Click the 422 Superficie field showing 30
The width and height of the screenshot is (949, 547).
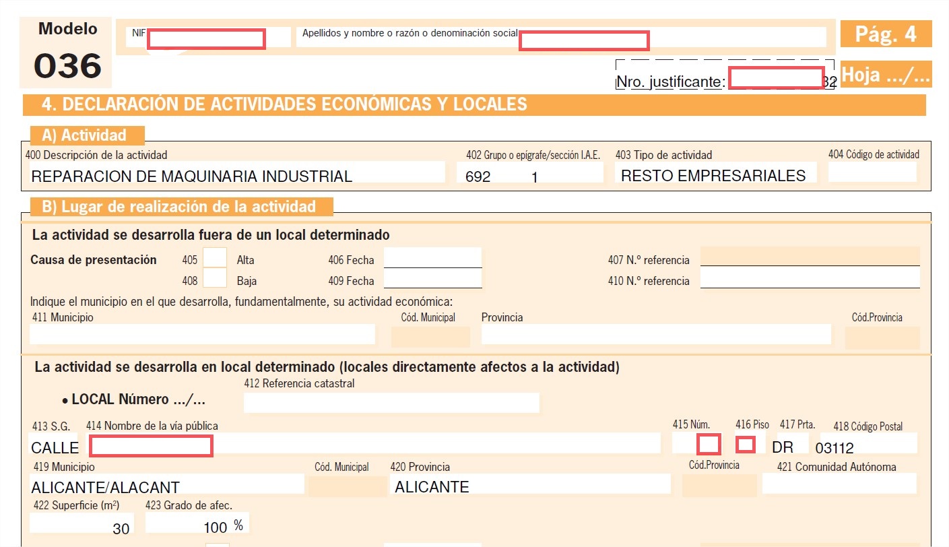pos(81,523)
